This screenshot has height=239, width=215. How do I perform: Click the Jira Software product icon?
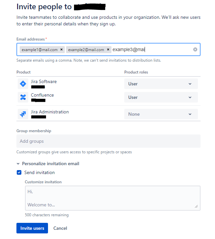point(23,84)
